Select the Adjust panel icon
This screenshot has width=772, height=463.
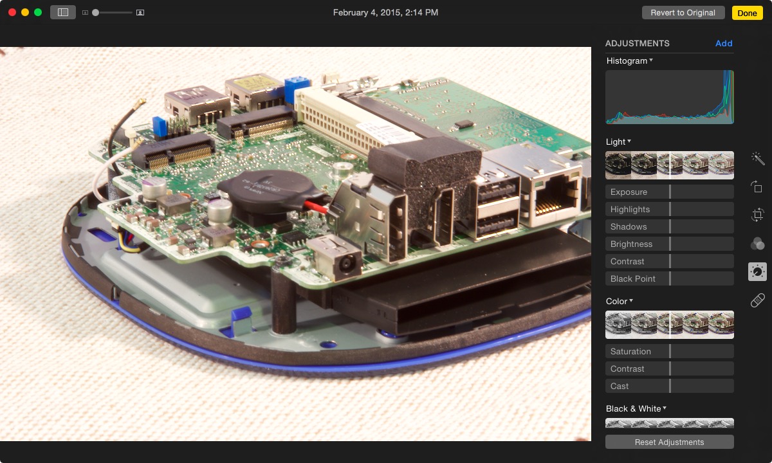coord(757,271)
